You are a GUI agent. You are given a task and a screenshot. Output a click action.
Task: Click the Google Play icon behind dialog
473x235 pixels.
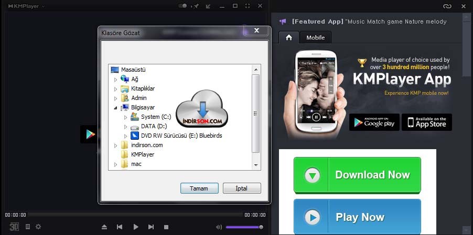(x=90, y=134)
